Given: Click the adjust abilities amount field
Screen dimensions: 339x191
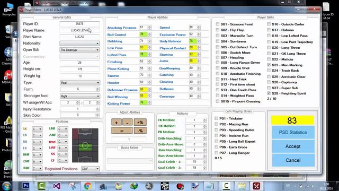Looking at the screenshot, I should click(129, 139).
